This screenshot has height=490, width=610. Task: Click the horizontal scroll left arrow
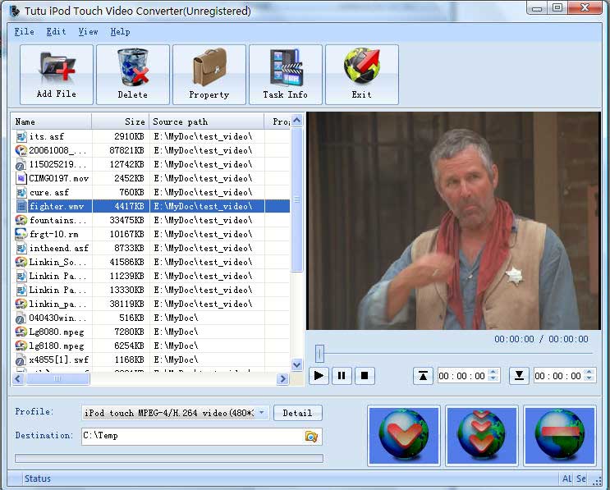click(18, 378)
